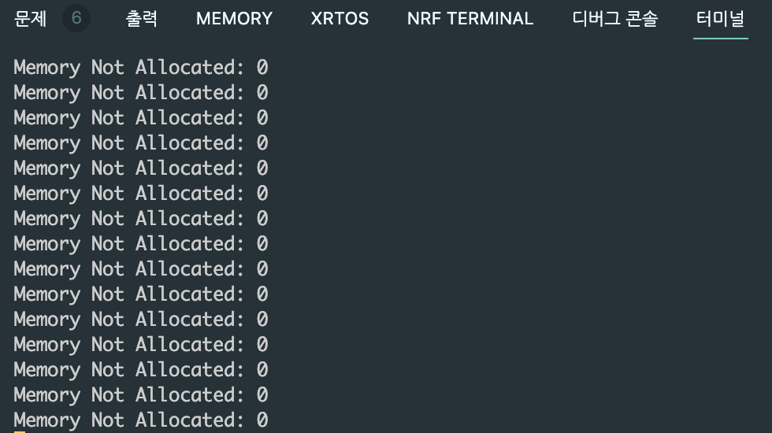Select the 터미널 terminal tab
This screenshot has width=772, height=433.
[720, 19]
